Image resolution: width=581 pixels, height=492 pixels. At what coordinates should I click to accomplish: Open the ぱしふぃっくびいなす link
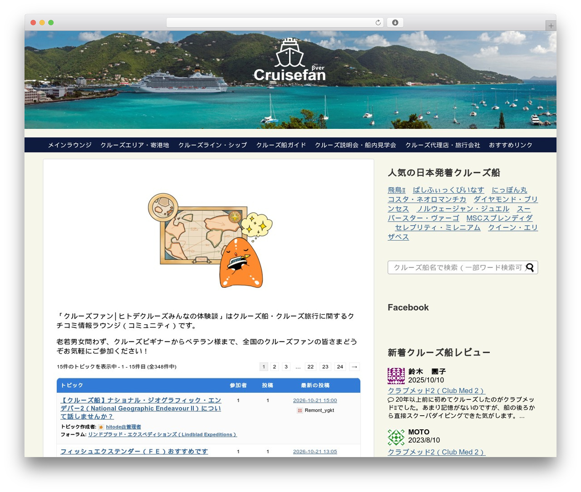click(x=448, y=190)
